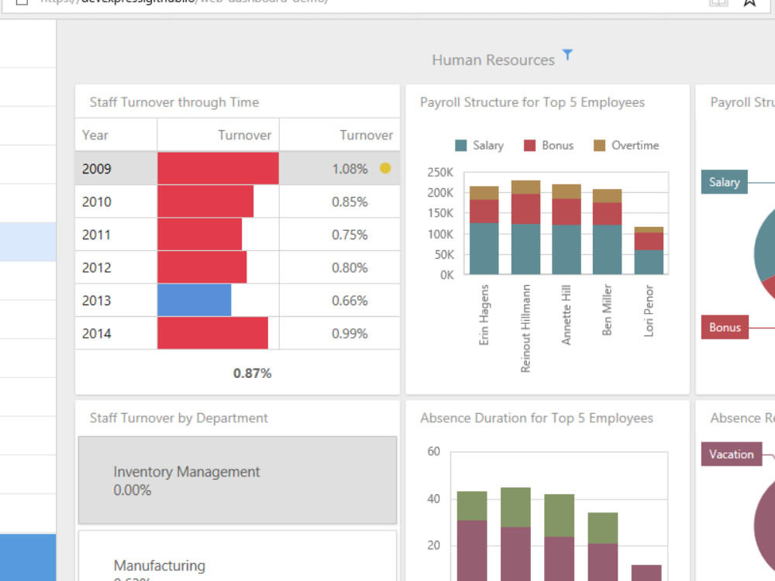This screenshot has width=775, height=581.
Task: Toggle Overtime legend square in payroll chart
Action: [599, 146]
